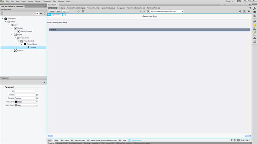Expand the Toolbar tree node arrow

(x=12, y=51)
